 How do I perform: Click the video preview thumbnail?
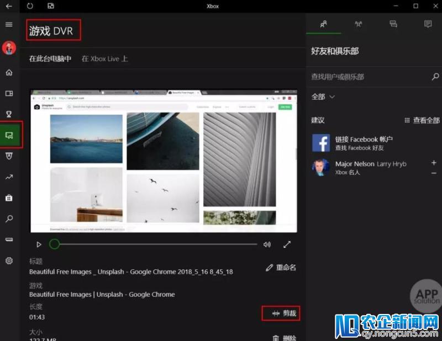(164, 161)
